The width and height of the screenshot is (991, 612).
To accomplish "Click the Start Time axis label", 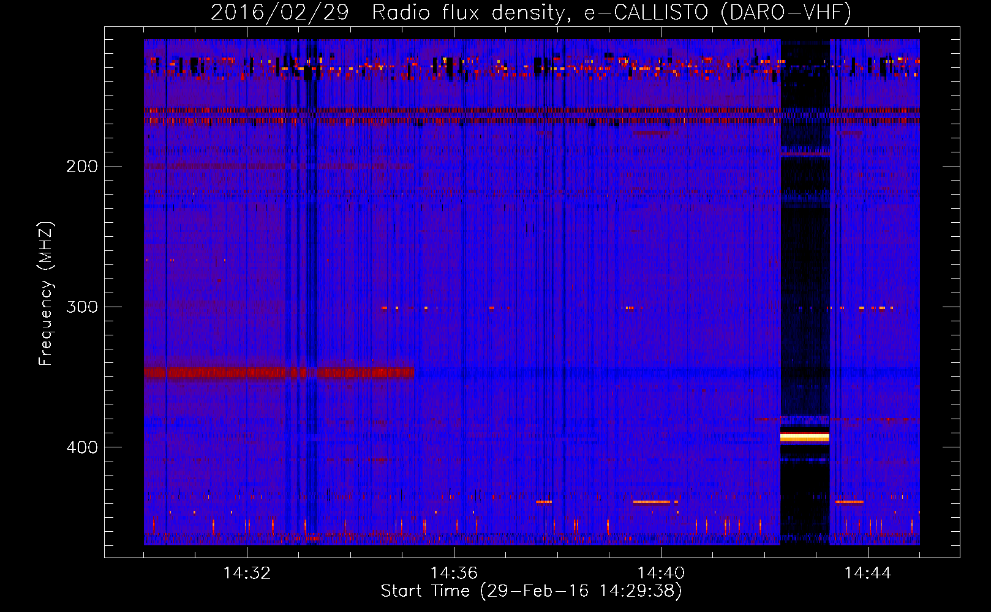I will (x=531, y=591).
